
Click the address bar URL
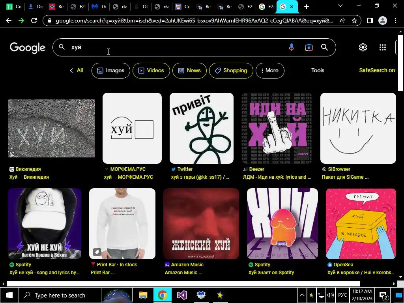(x=195, y=21)
